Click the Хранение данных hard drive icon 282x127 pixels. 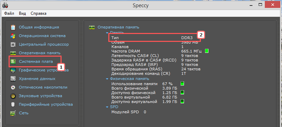(x=13, y=79)
